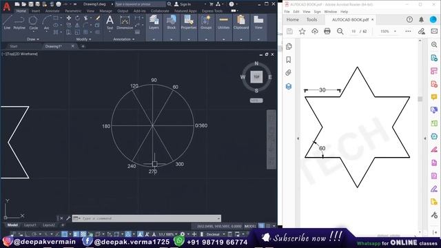The width and height of the screenshot is (441, 248).
Task: Open the Insert ribbon tab
Action: (x=36, y=11)
